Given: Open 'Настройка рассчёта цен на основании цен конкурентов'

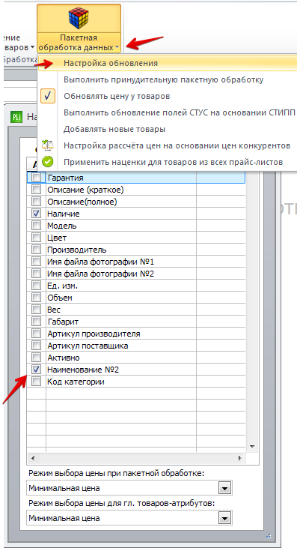Looking at the screenshot, I should tap(177, 145).
